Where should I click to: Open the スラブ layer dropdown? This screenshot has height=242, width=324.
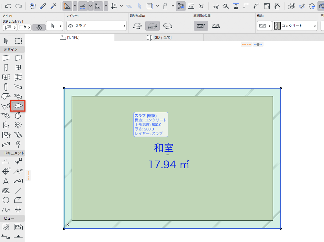point(97,26)
